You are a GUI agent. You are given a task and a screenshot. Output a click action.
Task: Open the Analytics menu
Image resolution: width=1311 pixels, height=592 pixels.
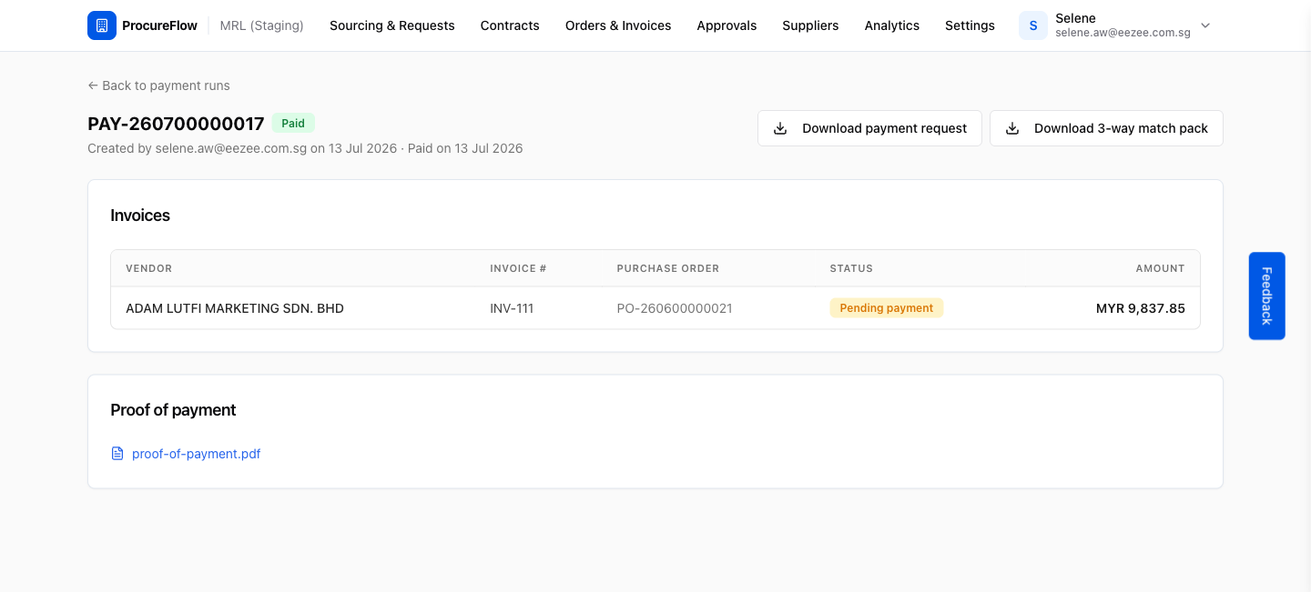[892, 25]
